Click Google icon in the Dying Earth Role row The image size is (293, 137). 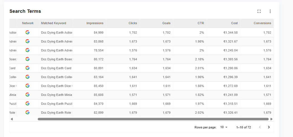(x=27, y=113)
